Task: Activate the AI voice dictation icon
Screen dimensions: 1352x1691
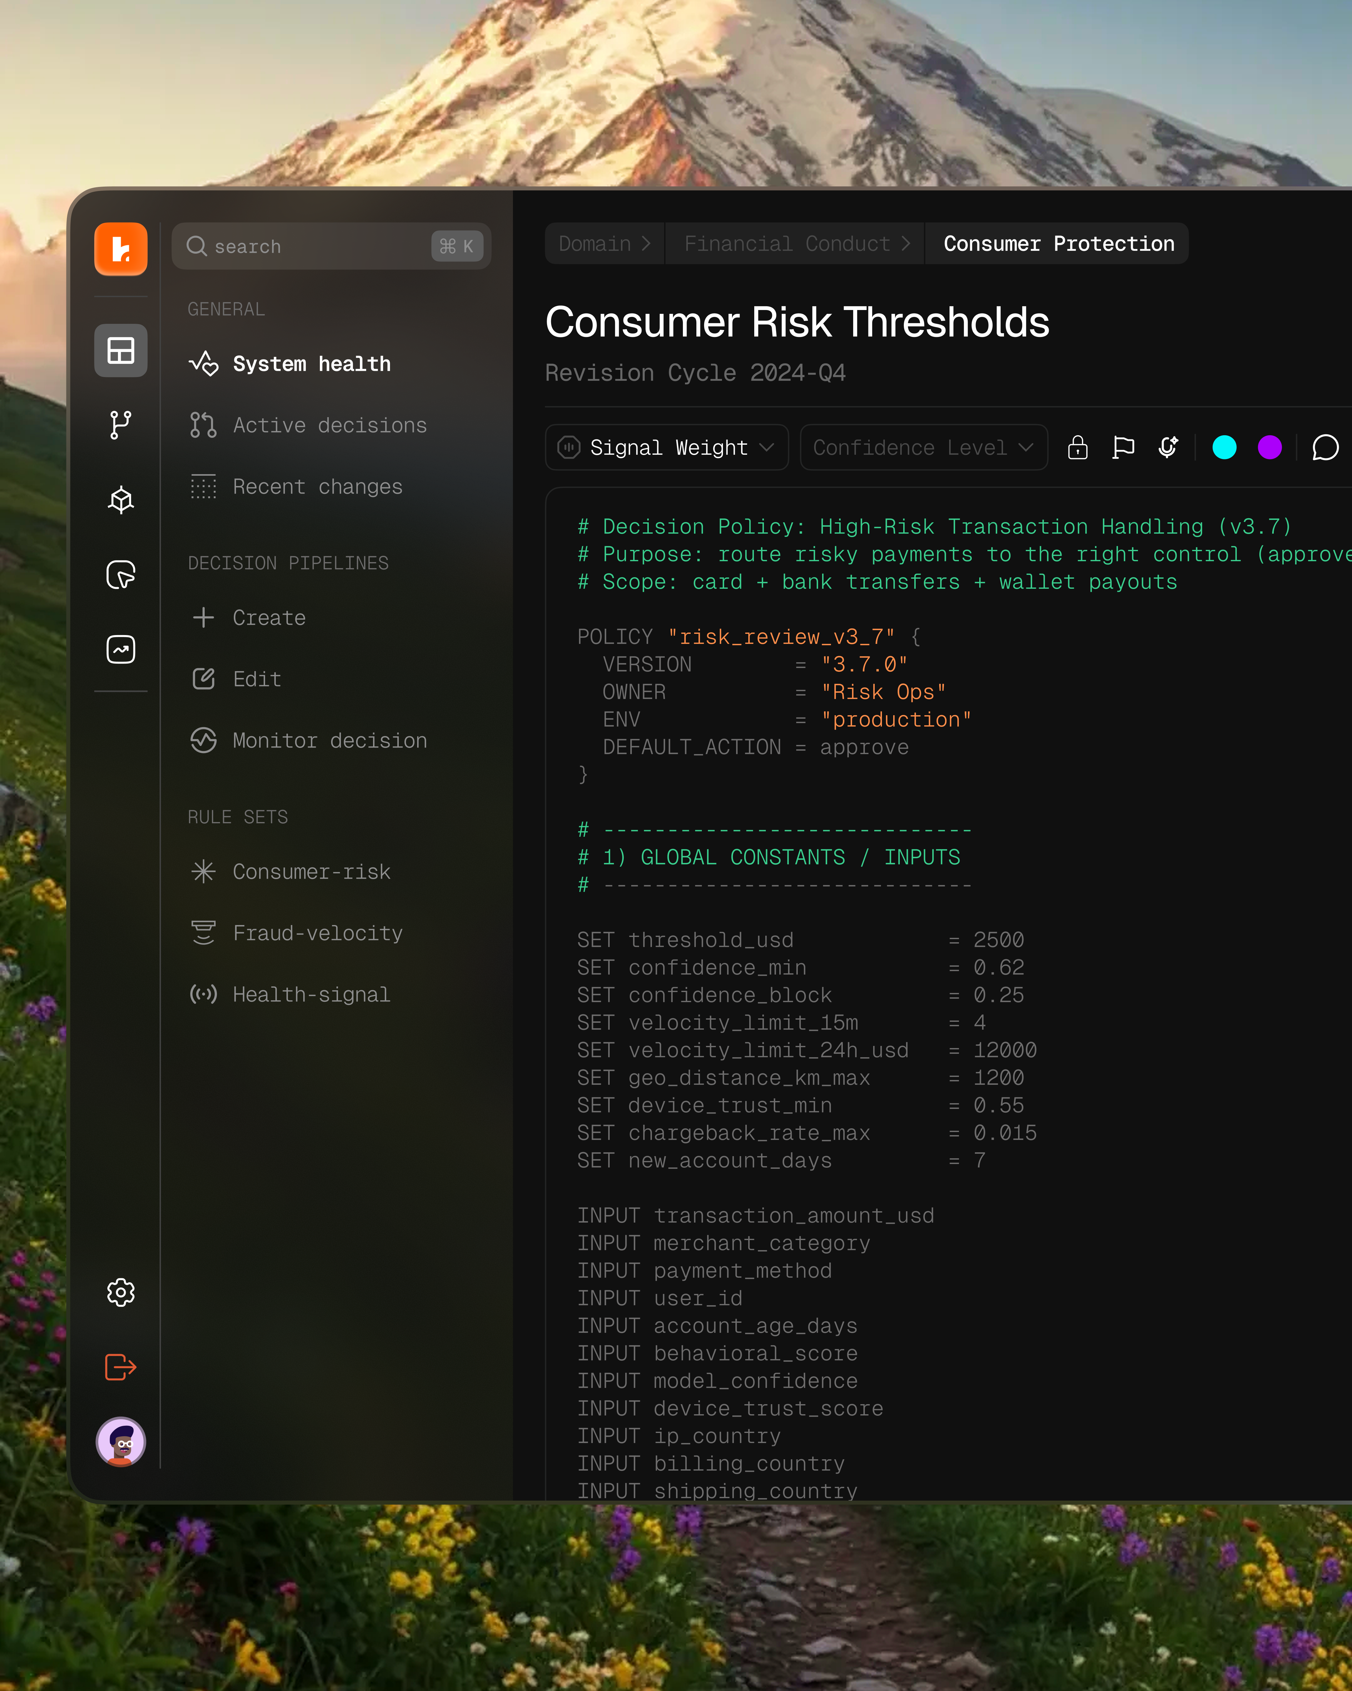Action: click(x=1168, y=447)
